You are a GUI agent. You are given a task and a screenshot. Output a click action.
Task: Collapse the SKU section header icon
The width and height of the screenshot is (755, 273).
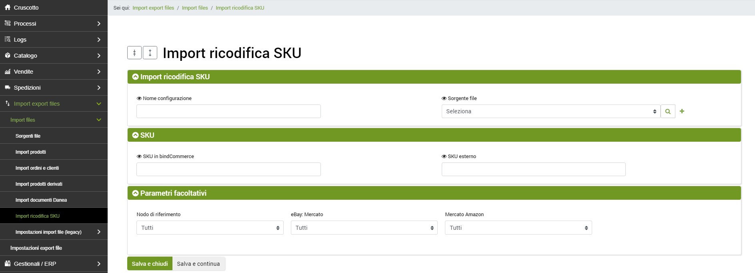click(x=135, y=135)
